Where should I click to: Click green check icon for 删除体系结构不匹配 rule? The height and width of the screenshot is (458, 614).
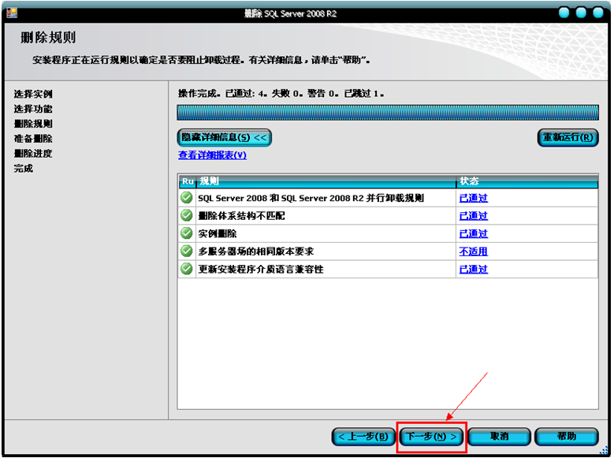pos(186,215)
